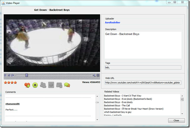Select 'Backstreet Boys - Everybody' related video
This screenshot has width=190, height=128.
coord(118,102)
